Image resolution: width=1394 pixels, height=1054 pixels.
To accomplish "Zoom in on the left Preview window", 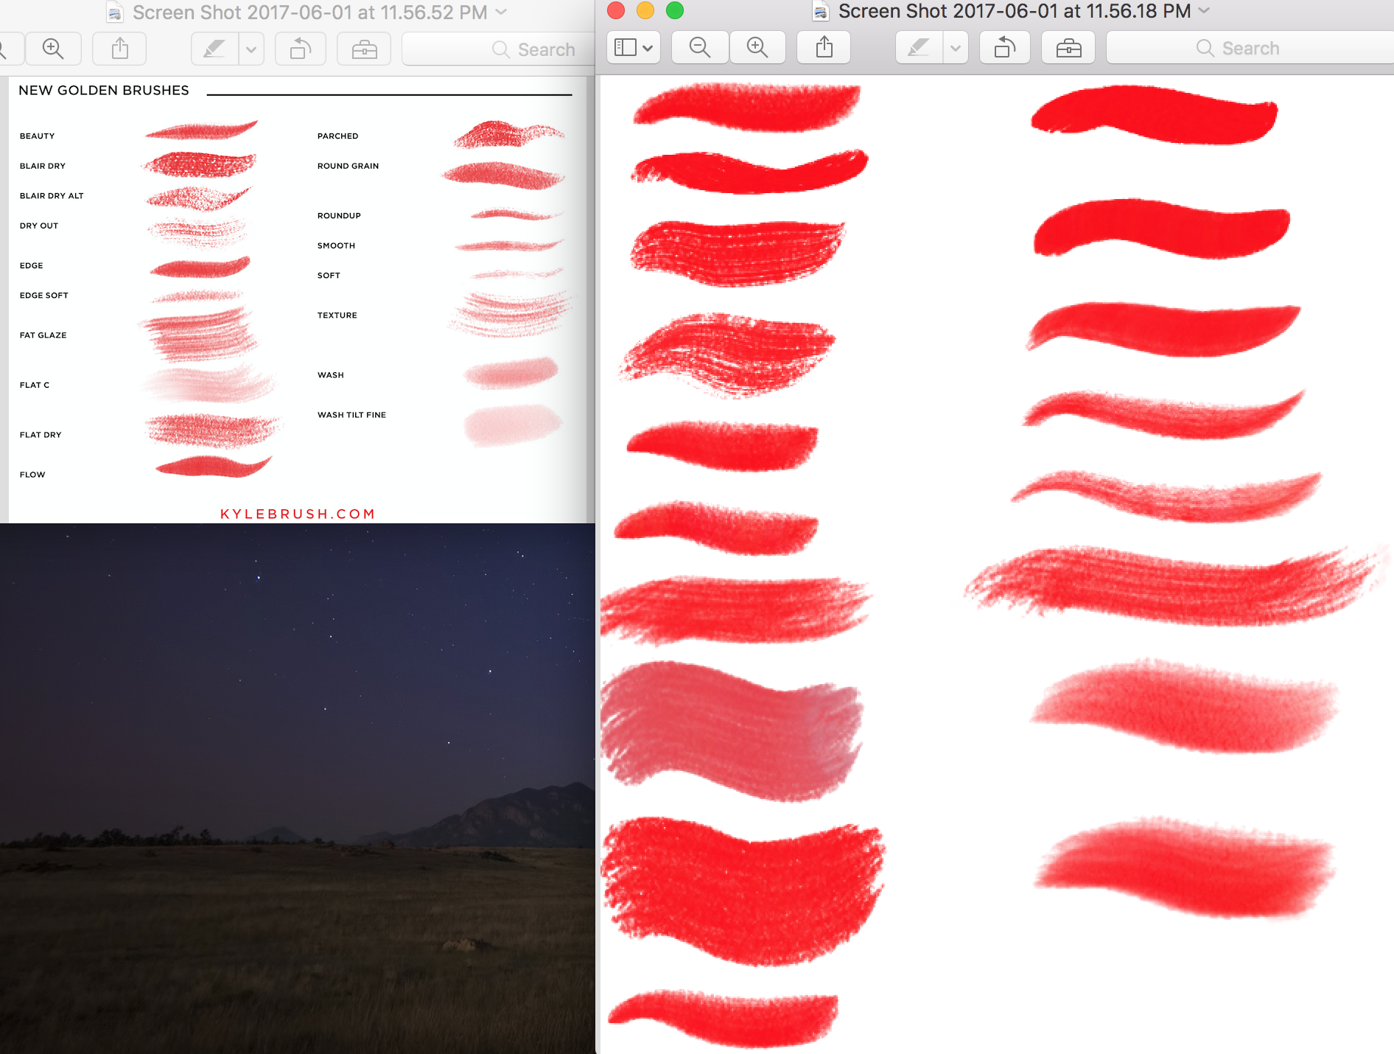I will 53,48.
